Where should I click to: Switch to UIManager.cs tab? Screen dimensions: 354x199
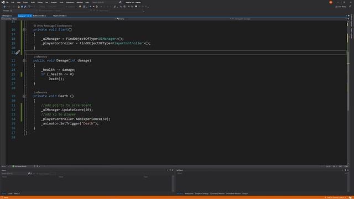pos(6,16)
